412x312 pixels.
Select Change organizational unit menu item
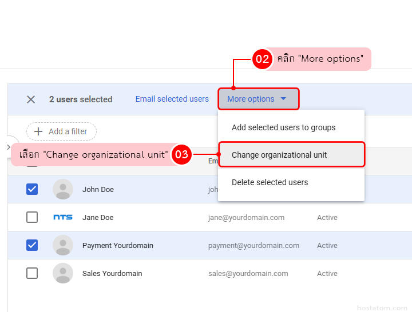click(279, 155)
